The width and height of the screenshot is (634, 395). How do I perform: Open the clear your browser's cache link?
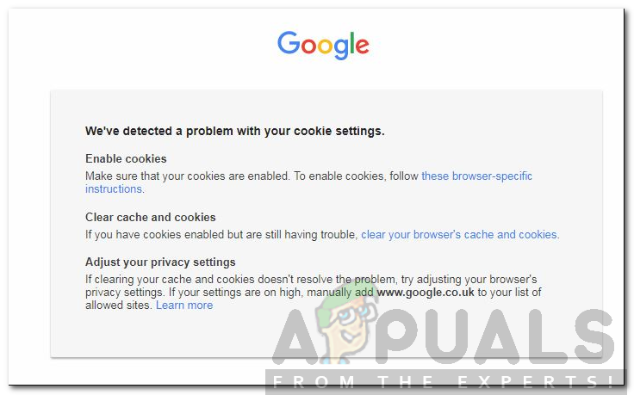click(459, 234)
